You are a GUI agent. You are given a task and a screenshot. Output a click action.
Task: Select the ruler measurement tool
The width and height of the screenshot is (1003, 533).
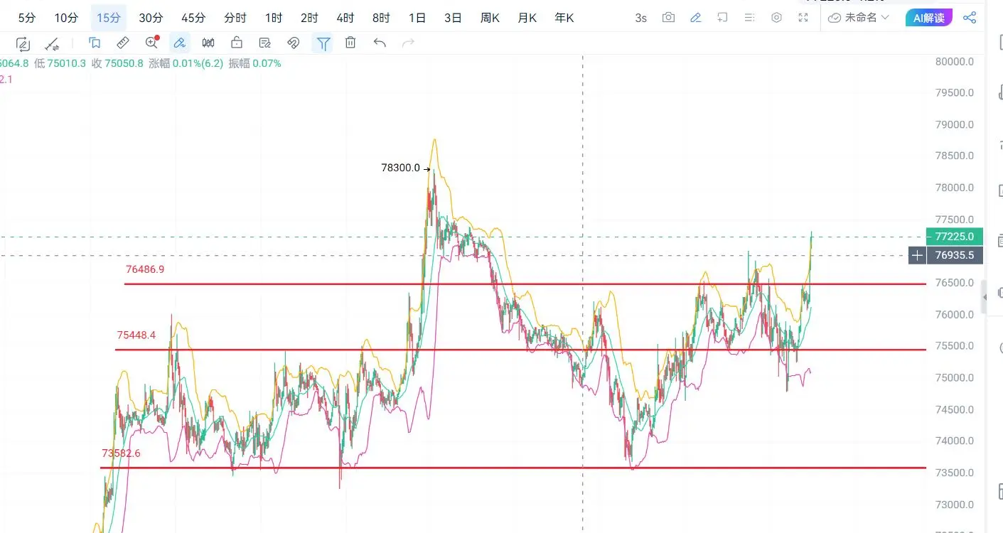123,43
